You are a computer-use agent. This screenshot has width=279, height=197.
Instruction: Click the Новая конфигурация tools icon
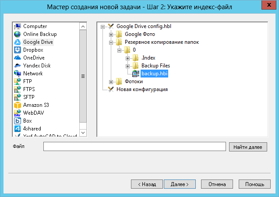click(111, 89)
